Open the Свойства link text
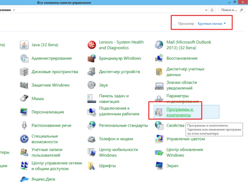Screen dimensions: 248x187 tap(175, 126)
